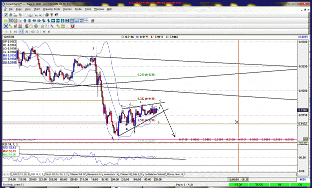The height and width of the screenshot is (188, 312).
Task: Click the application icon left of File
Action: click(5, 9)
